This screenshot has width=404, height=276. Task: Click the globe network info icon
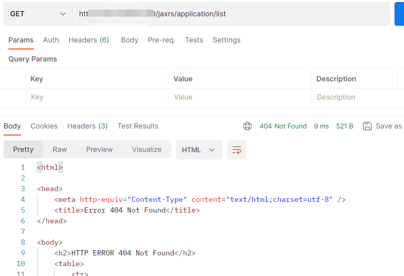[x=247, y=126]
